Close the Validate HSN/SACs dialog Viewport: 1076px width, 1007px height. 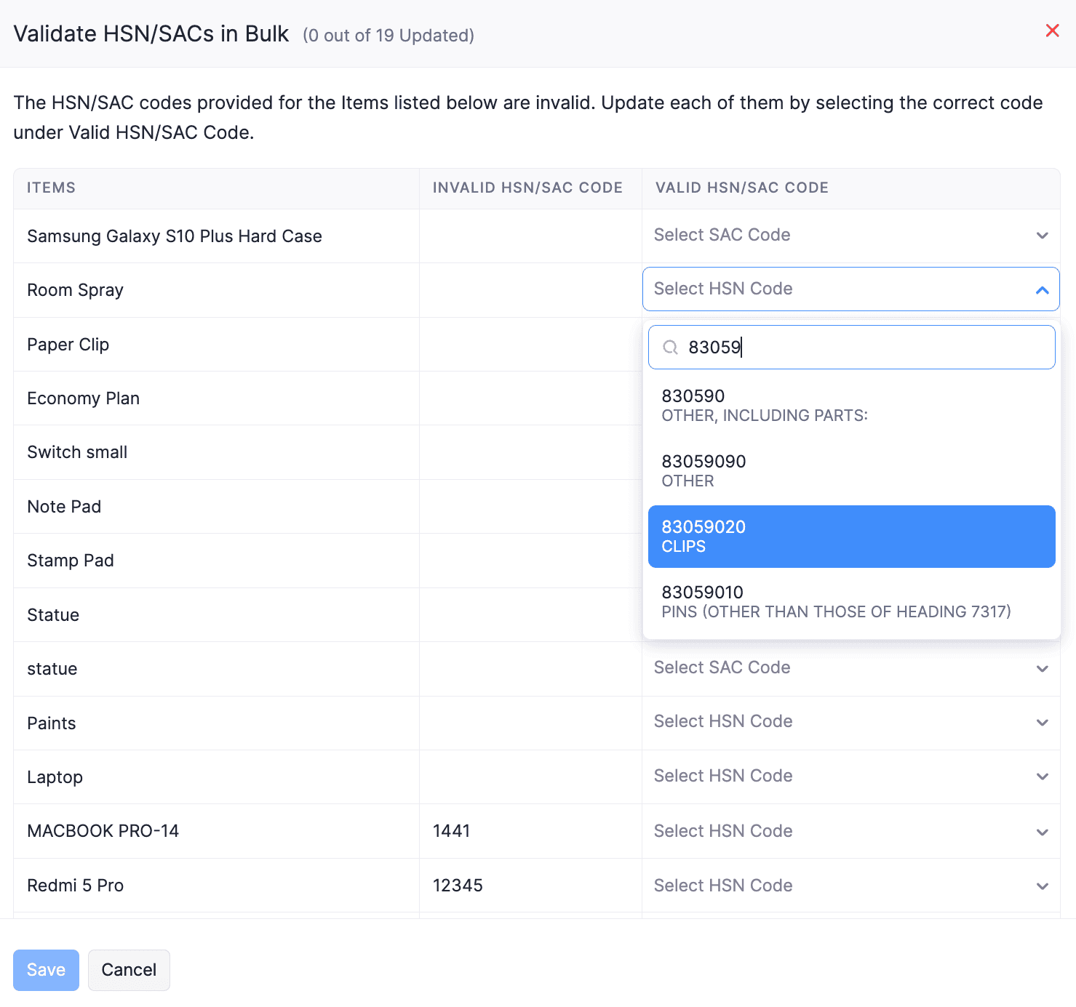pyautogui.click(x=1051, y=31)
